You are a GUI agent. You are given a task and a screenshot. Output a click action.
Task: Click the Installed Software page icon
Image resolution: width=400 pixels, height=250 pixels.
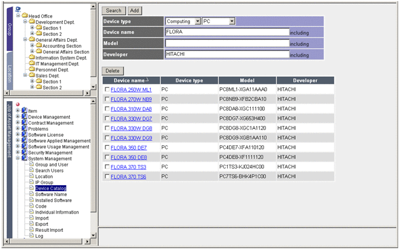pos(31,200)
